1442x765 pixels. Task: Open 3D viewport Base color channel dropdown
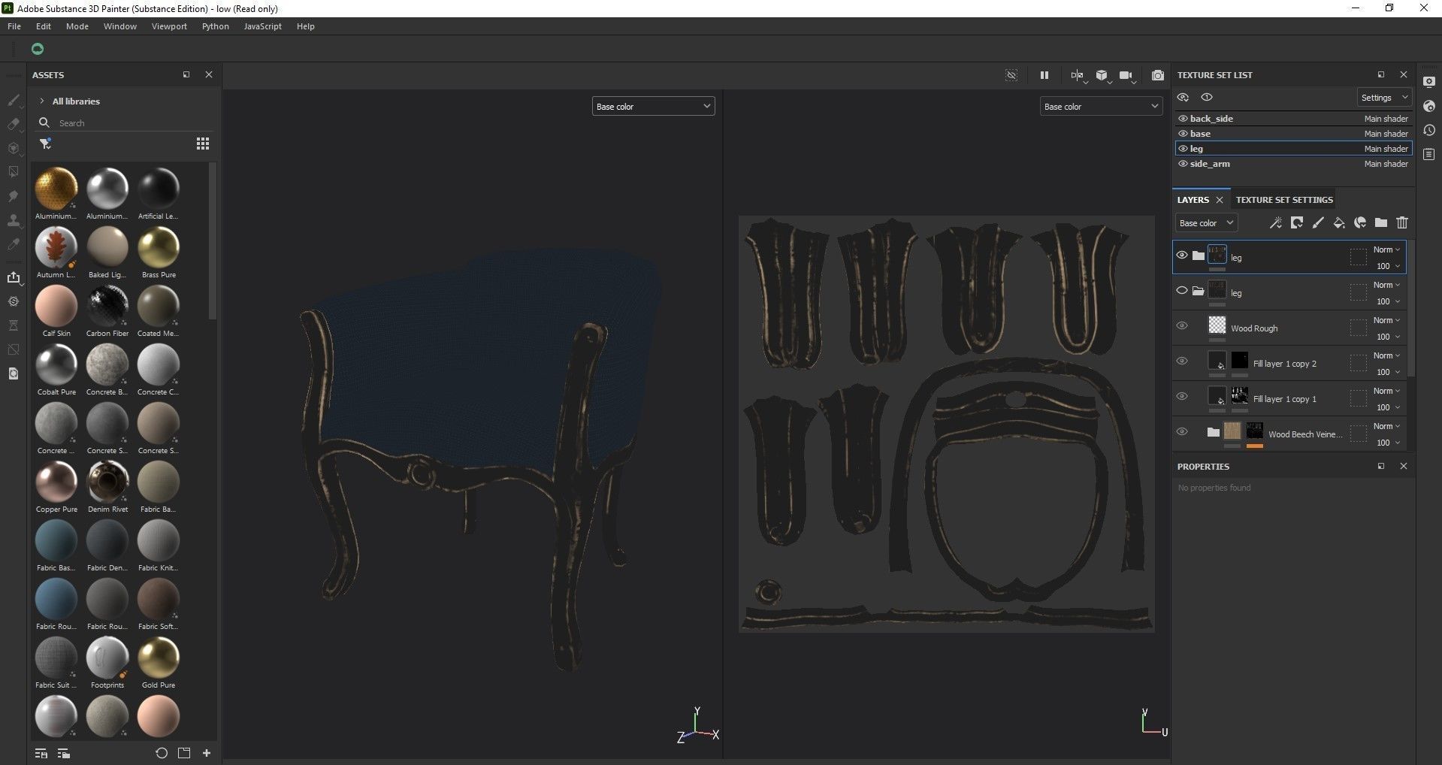[653, 107]
